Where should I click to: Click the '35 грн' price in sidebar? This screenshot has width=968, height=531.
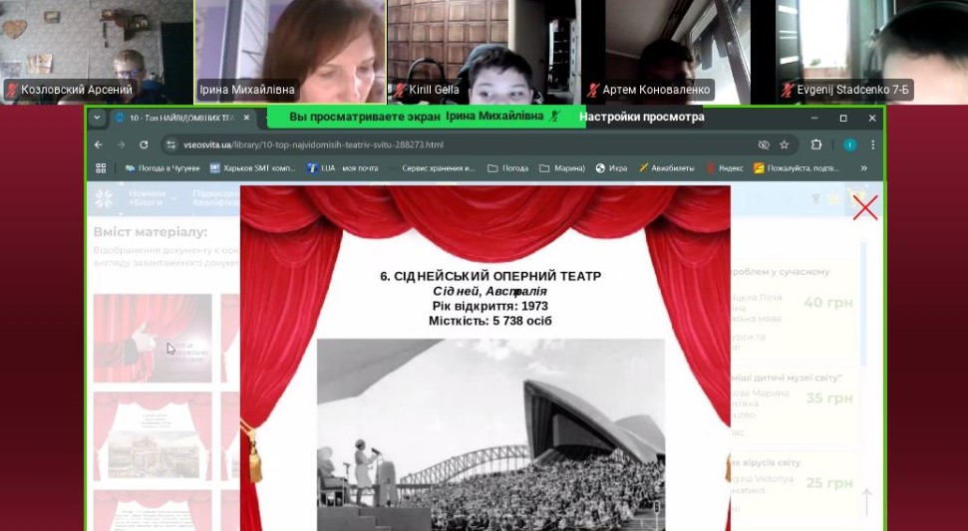(x=829, y=398)
